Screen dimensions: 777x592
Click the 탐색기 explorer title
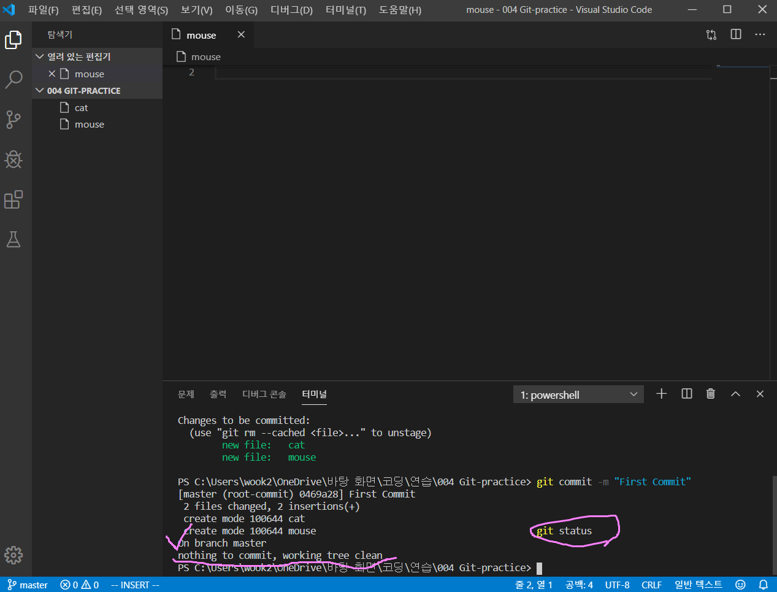[60, 35]
